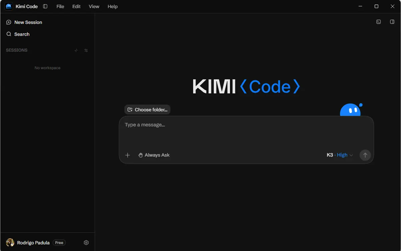Toggle the left sidebar panel icon
The width and height of the screenshot is (401, 251).
(x=45, y=6)
